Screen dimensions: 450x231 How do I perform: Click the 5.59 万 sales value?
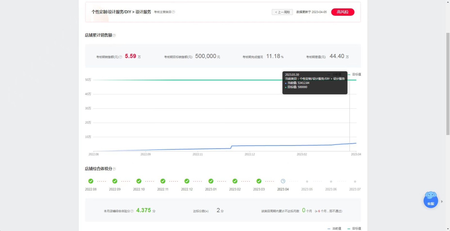133,56
